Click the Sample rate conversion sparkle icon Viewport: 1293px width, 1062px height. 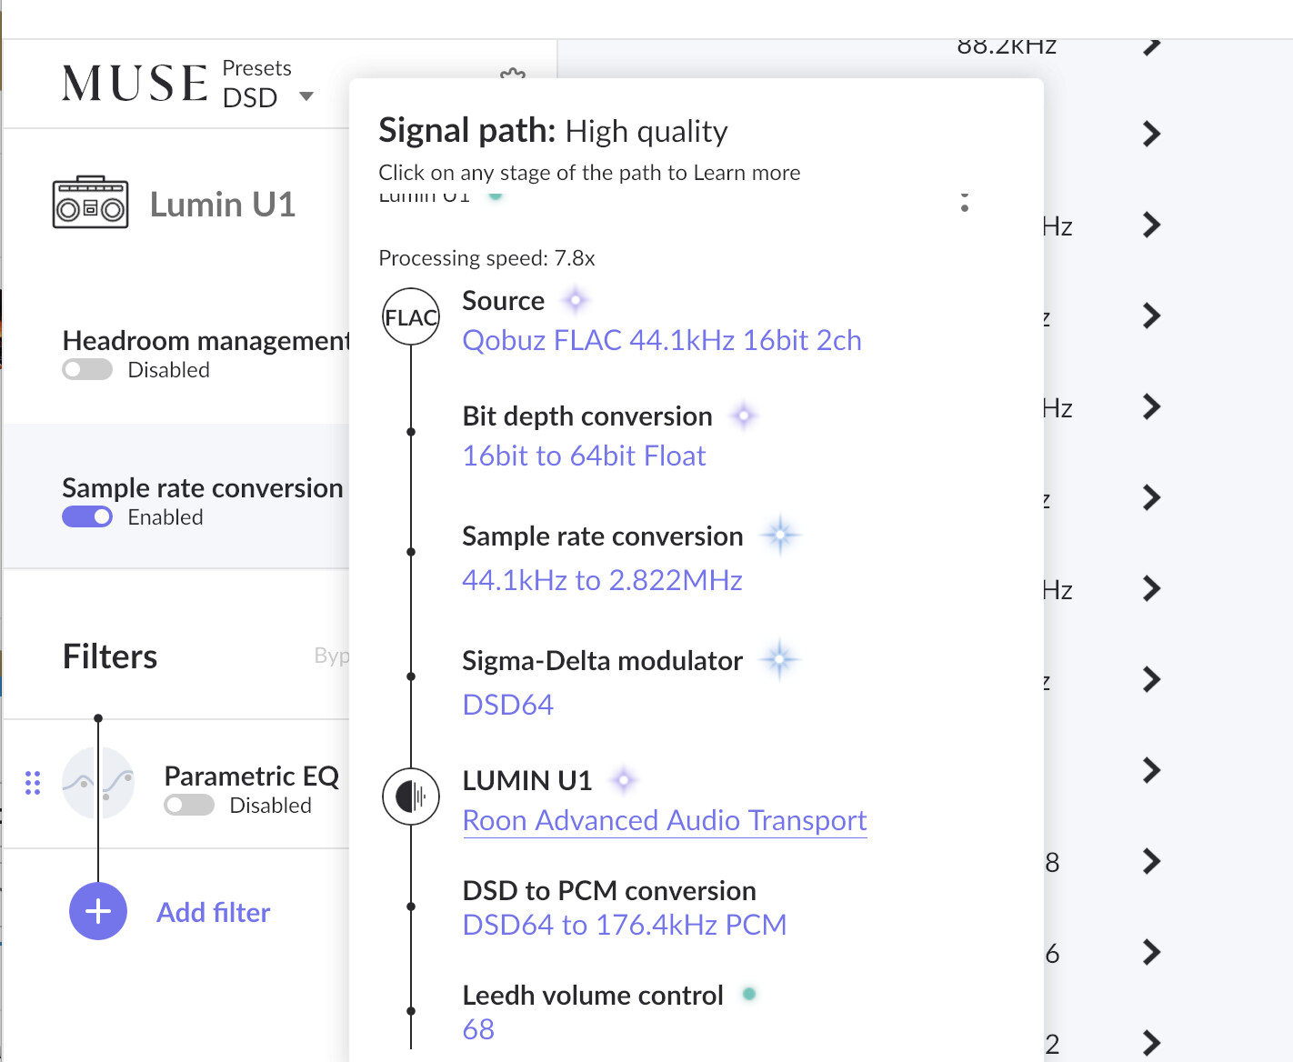[x=779, y=536]
